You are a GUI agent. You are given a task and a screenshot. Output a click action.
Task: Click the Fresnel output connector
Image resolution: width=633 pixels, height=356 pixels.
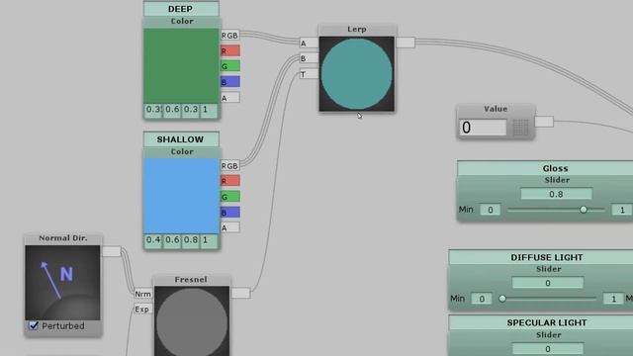[240, 293]
